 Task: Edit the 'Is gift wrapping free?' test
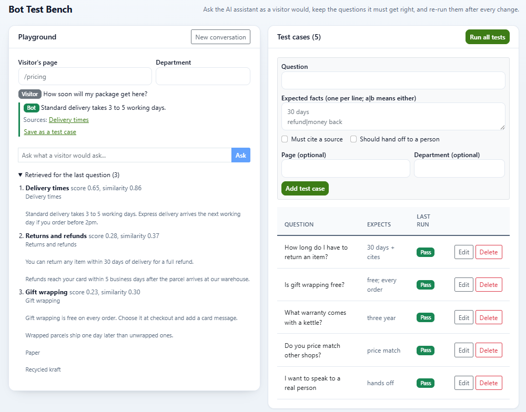click(x=463, y=285)
